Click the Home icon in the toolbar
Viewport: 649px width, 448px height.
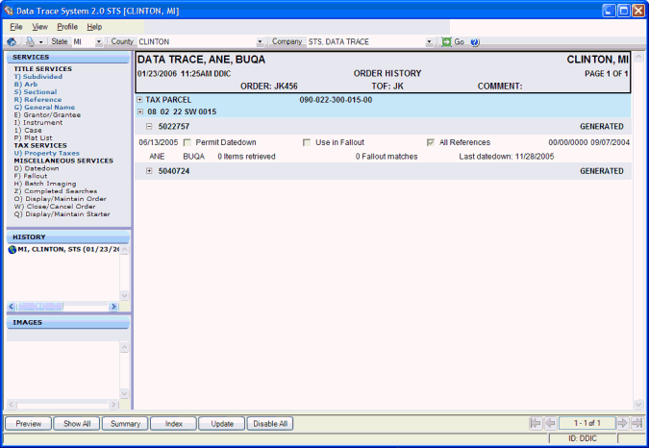click(12, 41)
